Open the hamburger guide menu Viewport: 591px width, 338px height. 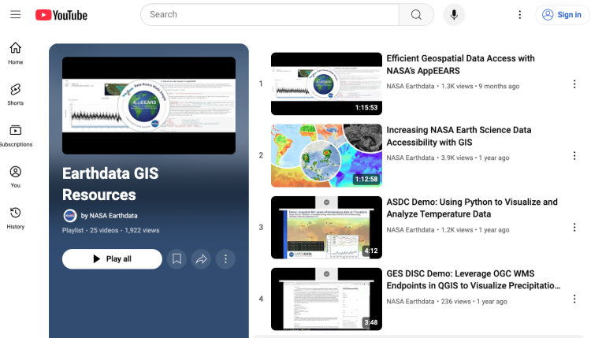tap(16, 15)
